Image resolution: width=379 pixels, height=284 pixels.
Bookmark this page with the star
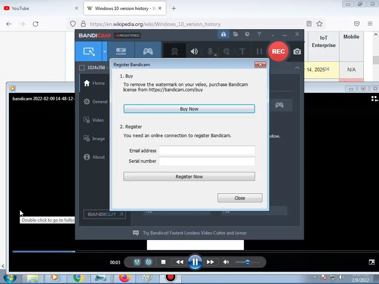[319, 24]
